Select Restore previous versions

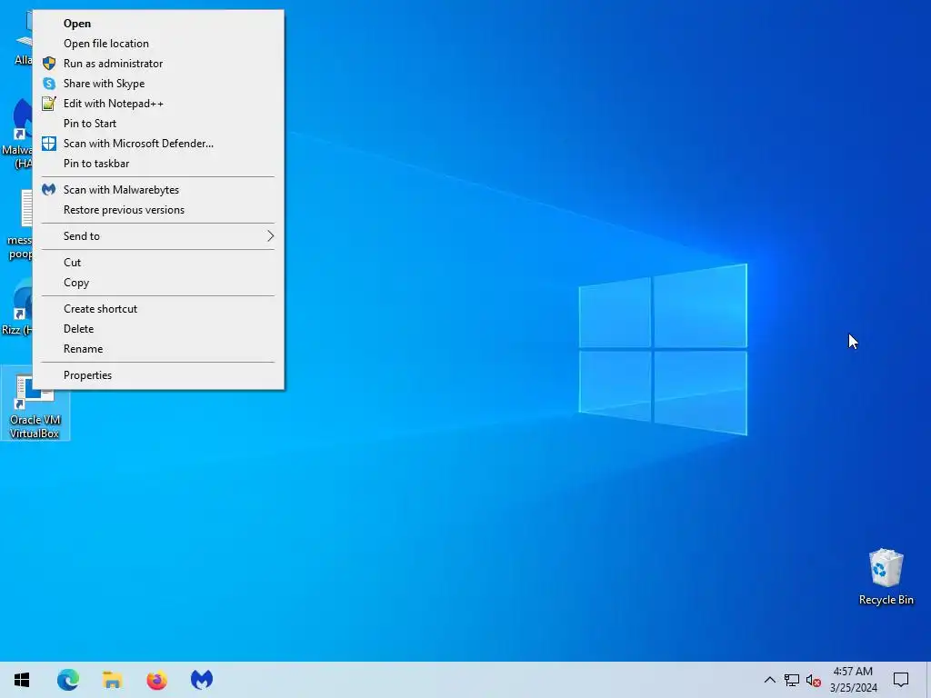pos(158,210)
